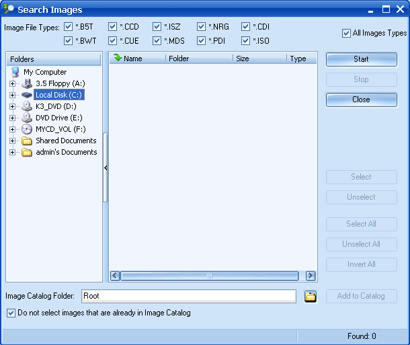Click the results list left scroll arrow
The height and width of the screenshot is (345, 410).
click(115, 276)
